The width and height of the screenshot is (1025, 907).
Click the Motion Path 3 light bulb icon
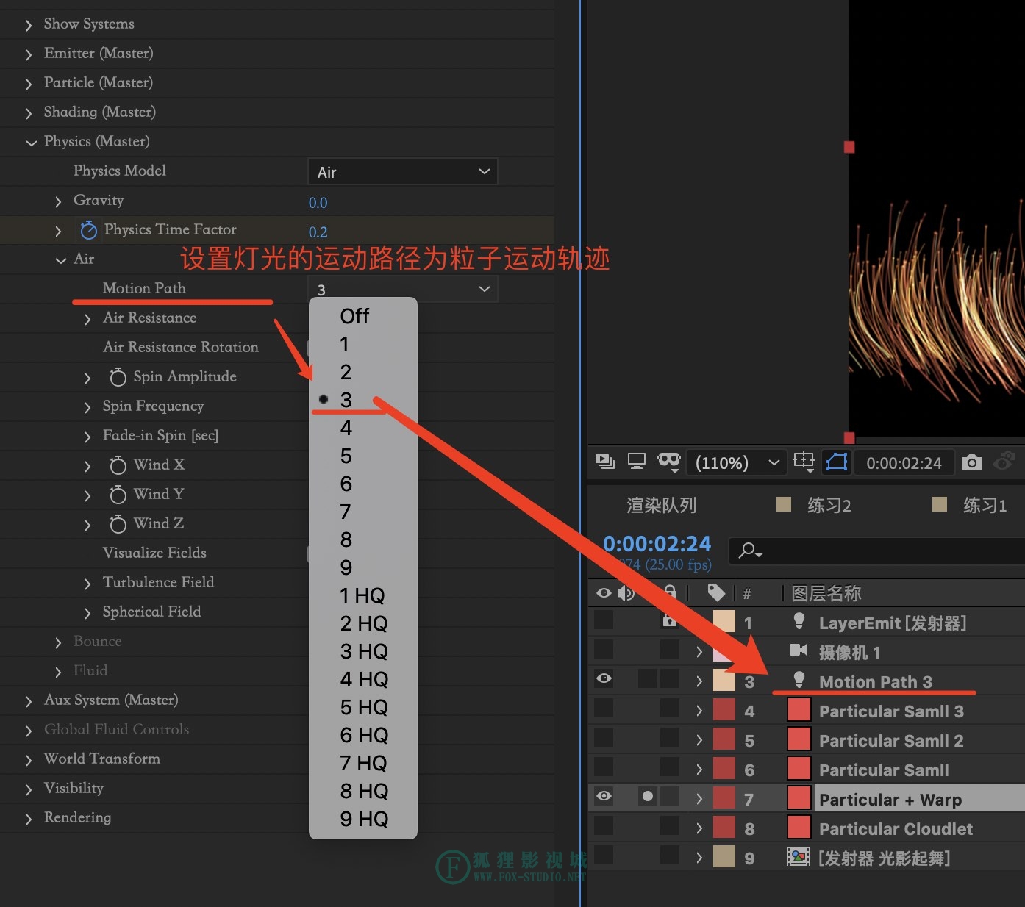click(799, 681)
